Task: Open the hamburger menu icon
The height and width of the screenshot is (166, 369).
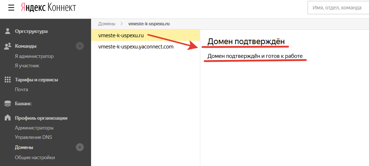Action: pyautogui.click(x=11, y=8)
